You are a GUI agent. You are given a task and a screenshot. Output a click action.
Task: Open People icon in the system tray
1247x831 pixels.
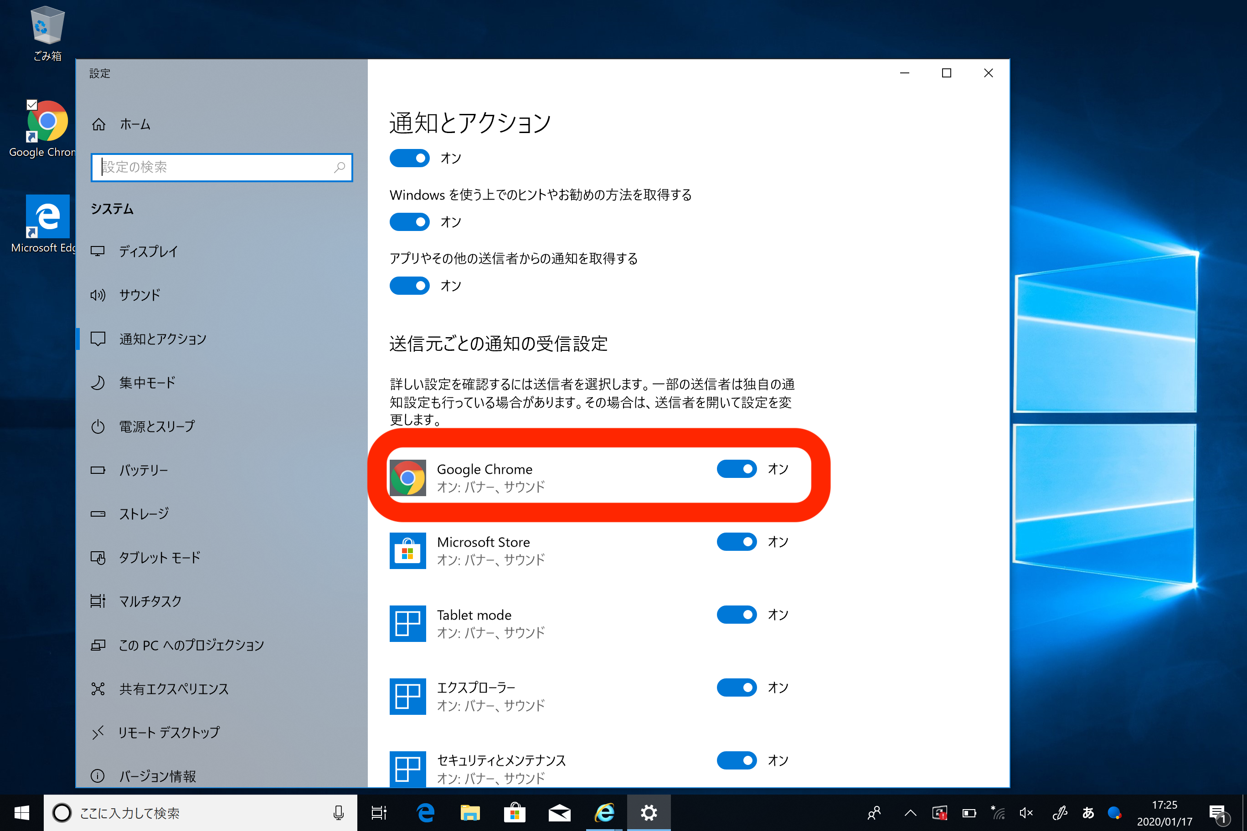874,813
